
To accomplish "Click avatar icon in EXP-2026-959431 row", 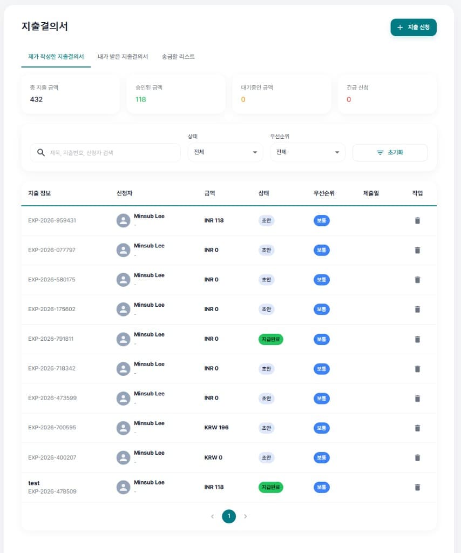I will pyautogui.click(x=124, y=220).
